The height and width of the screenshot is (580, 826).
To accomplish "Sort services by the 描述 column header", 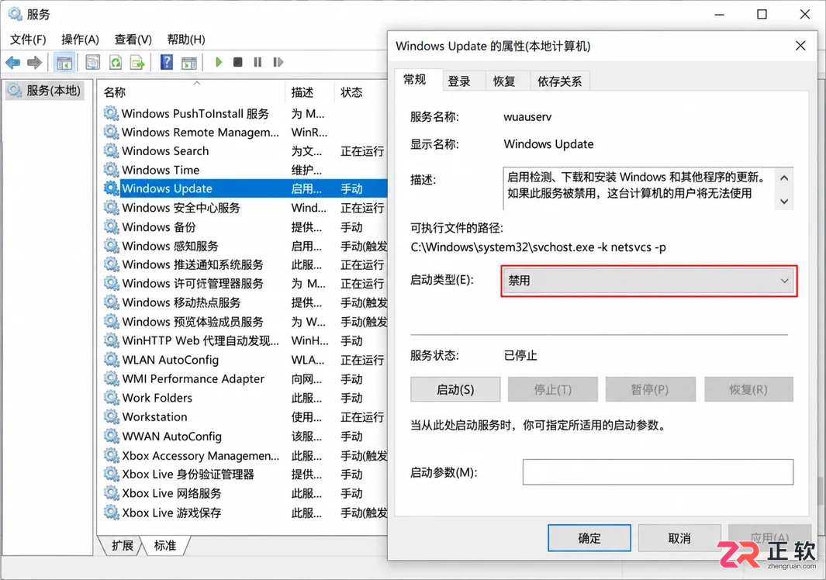I will 309,92.
